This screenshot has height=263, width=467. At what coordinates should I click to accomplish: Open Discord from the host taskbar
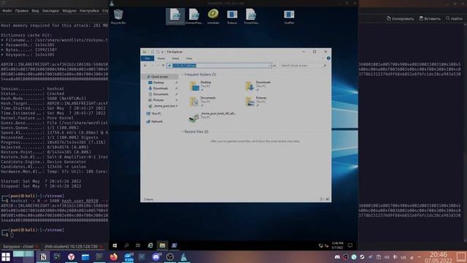click(x=155, y=256)
